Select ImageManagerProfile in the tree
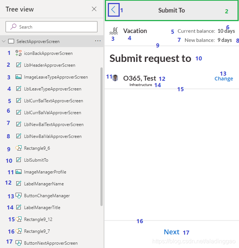 click(x=45, y=172)
